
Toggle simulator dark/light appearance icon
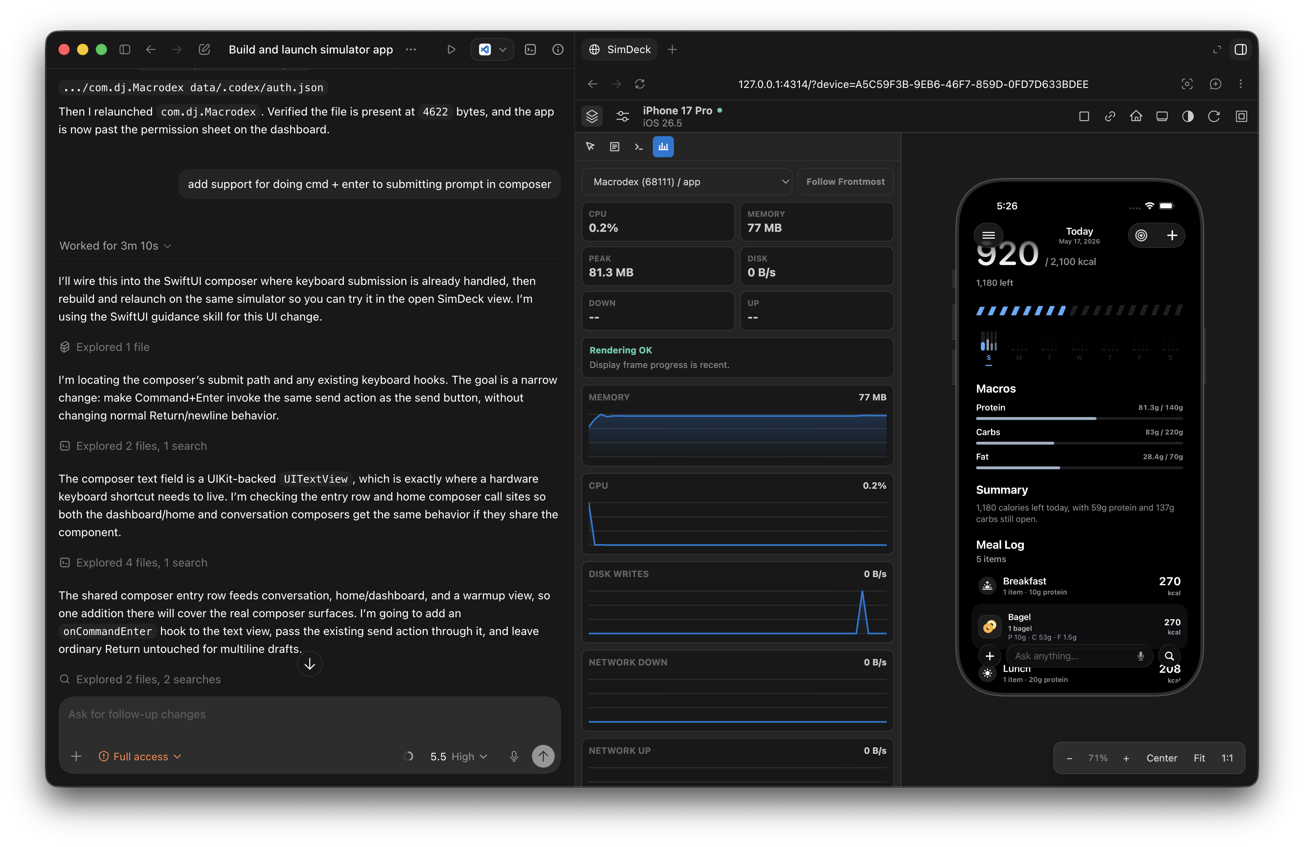pyautogui.click(x=1188, y=116)
